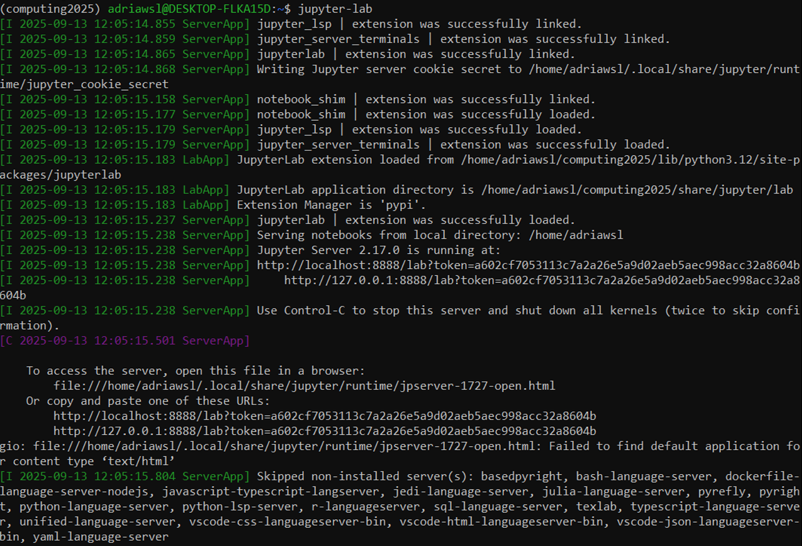Click 'Jupyter Server 2.17.0 is running at:' text
Screen dimensions: 802x546
coord(378,250)
